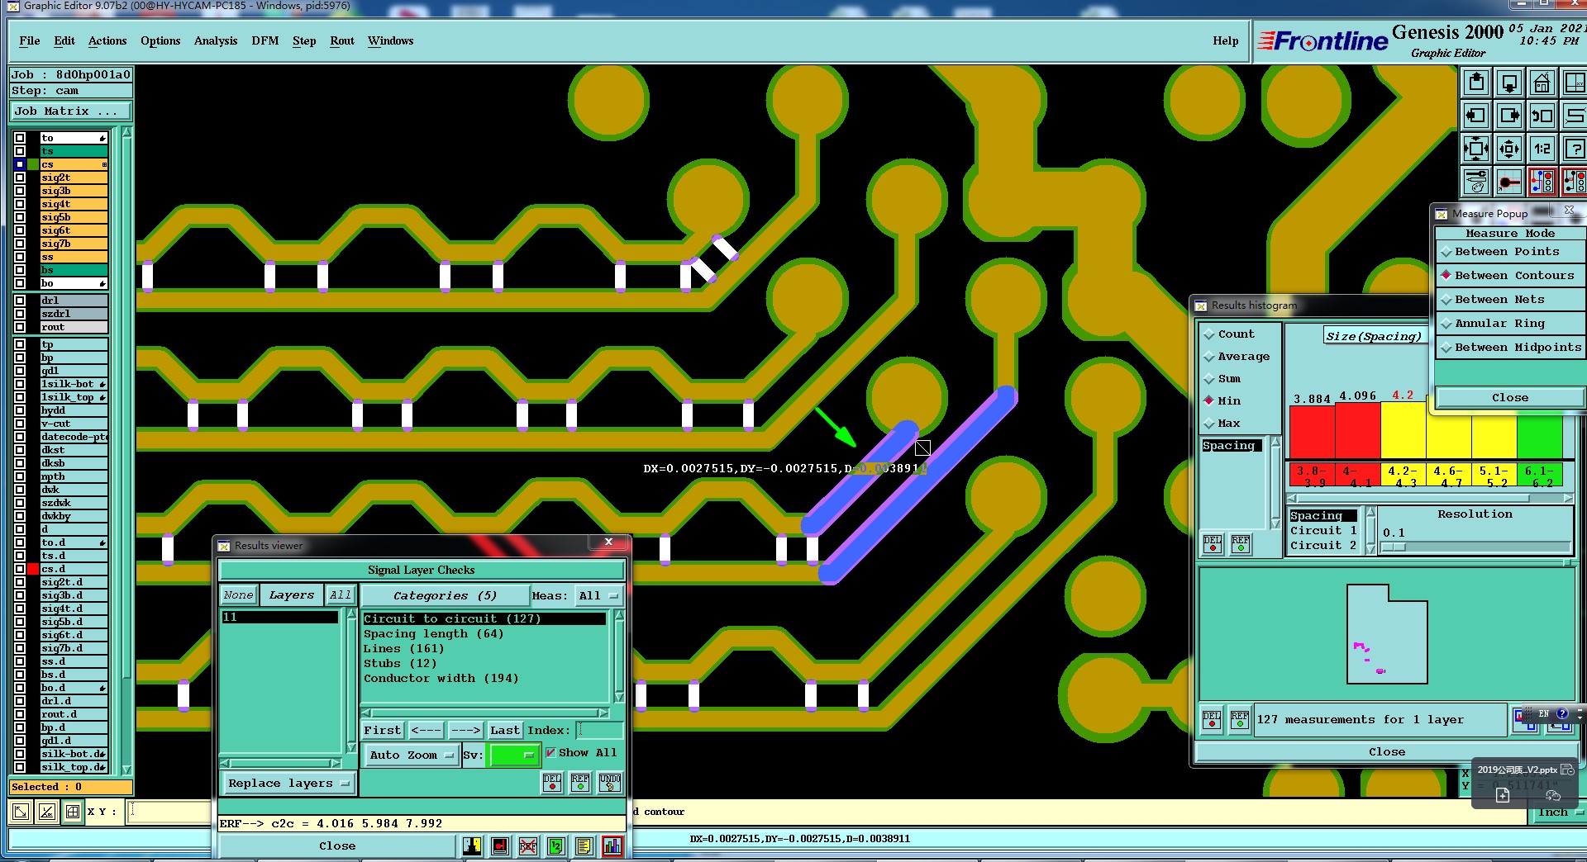Select Between Midpoints measure mode
Image resolution: width=1587 pixels, height=862 pixels.
(x=1510, y=348)
